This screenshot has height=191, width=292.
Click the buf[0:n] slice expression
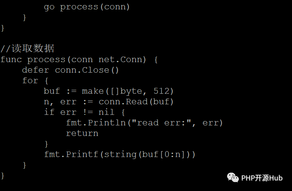click(165, 154)
